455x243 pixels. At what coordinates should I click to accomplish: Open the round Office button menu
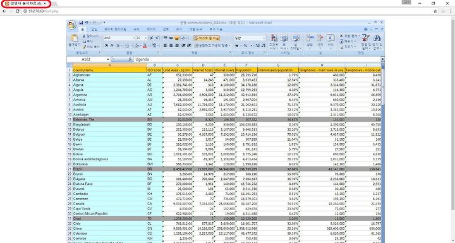click(x=71, y=25)
